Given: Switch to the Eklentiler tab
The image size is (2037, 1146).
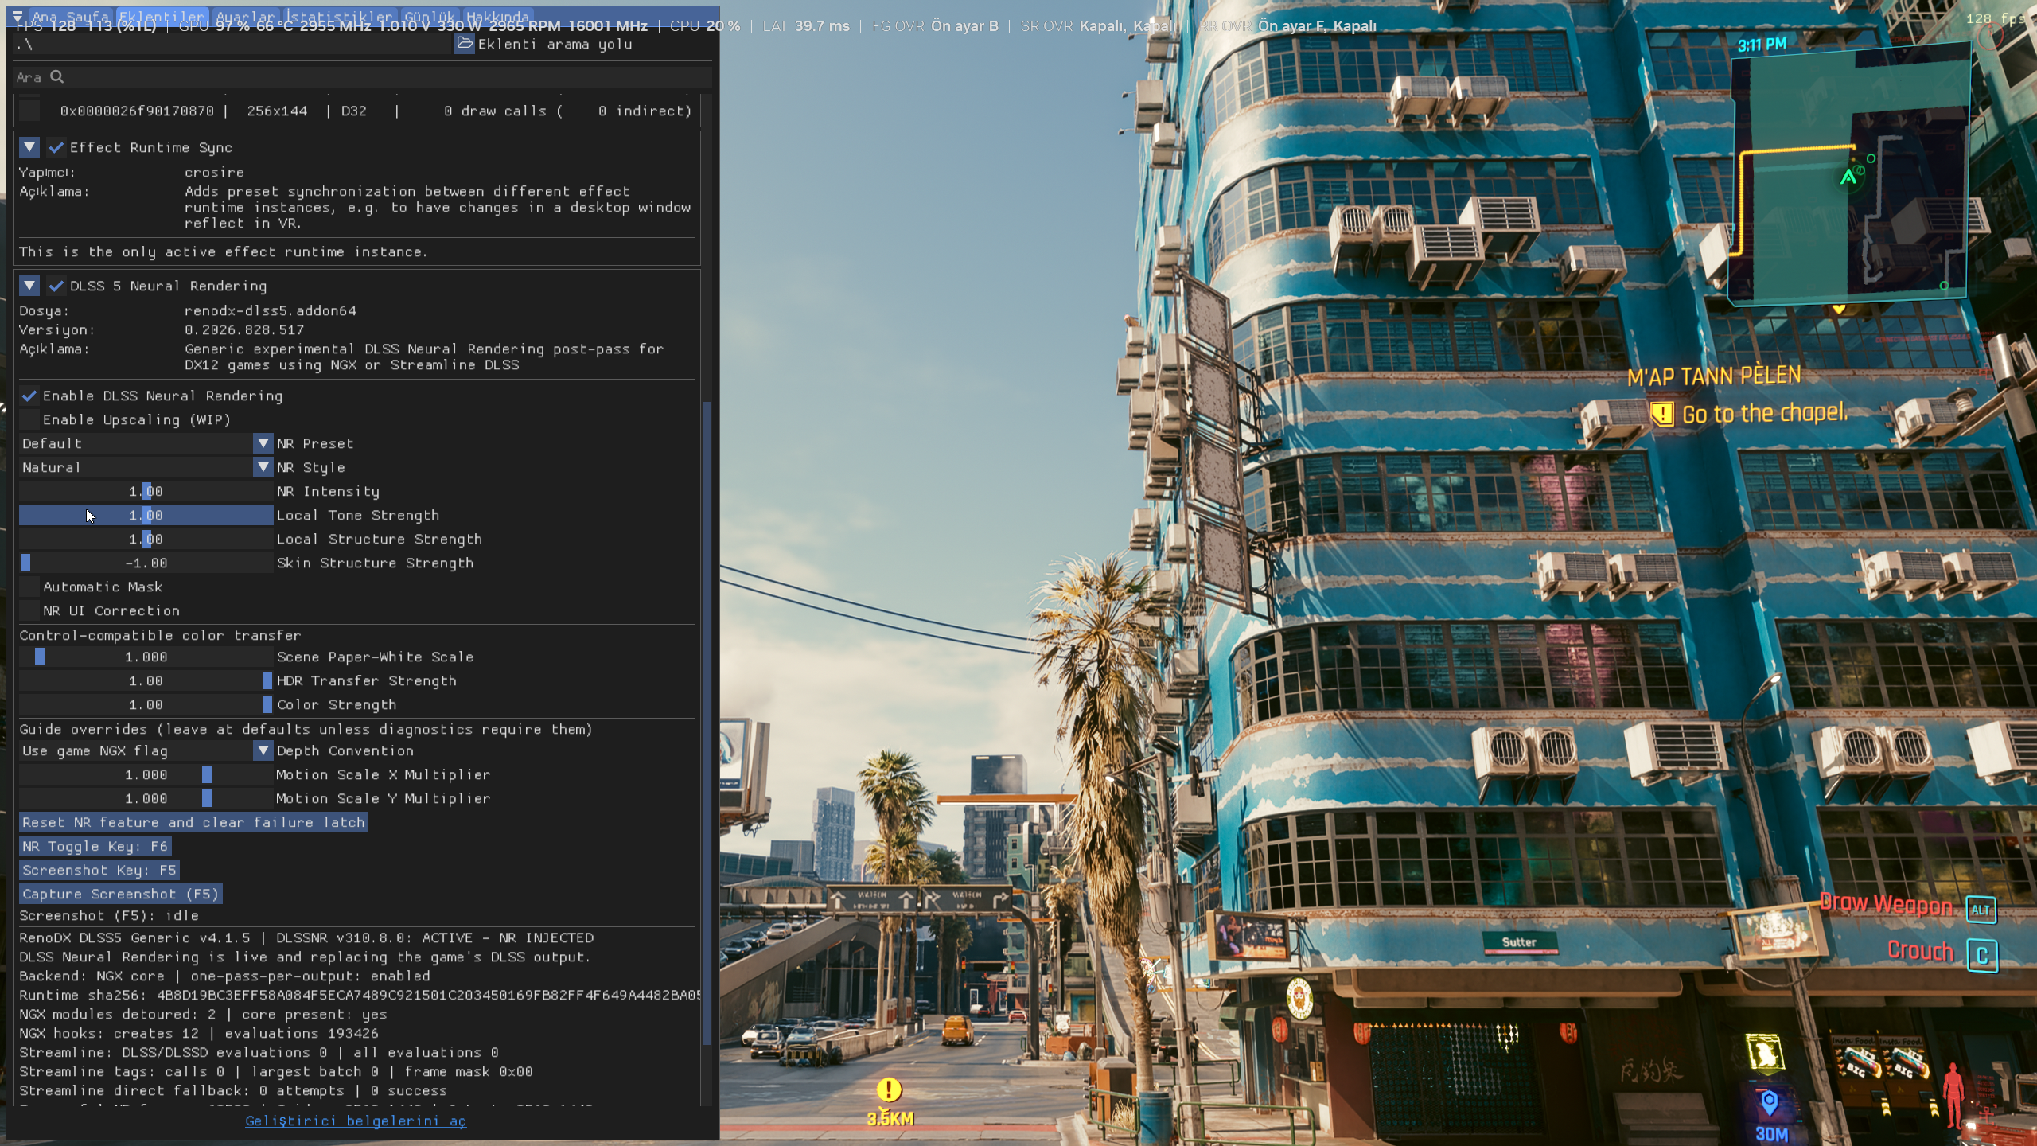Looking at the screenshot, I should click(162, 17).
